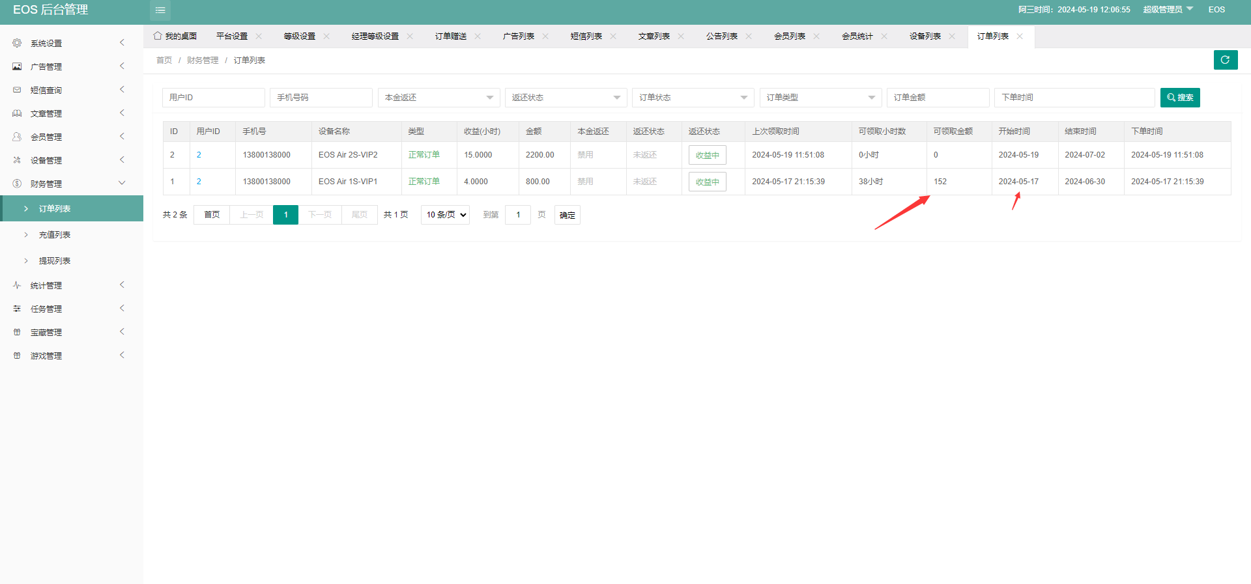
Task: Open the 返还状态 filter dropdown
Action: tap(566, 98)
